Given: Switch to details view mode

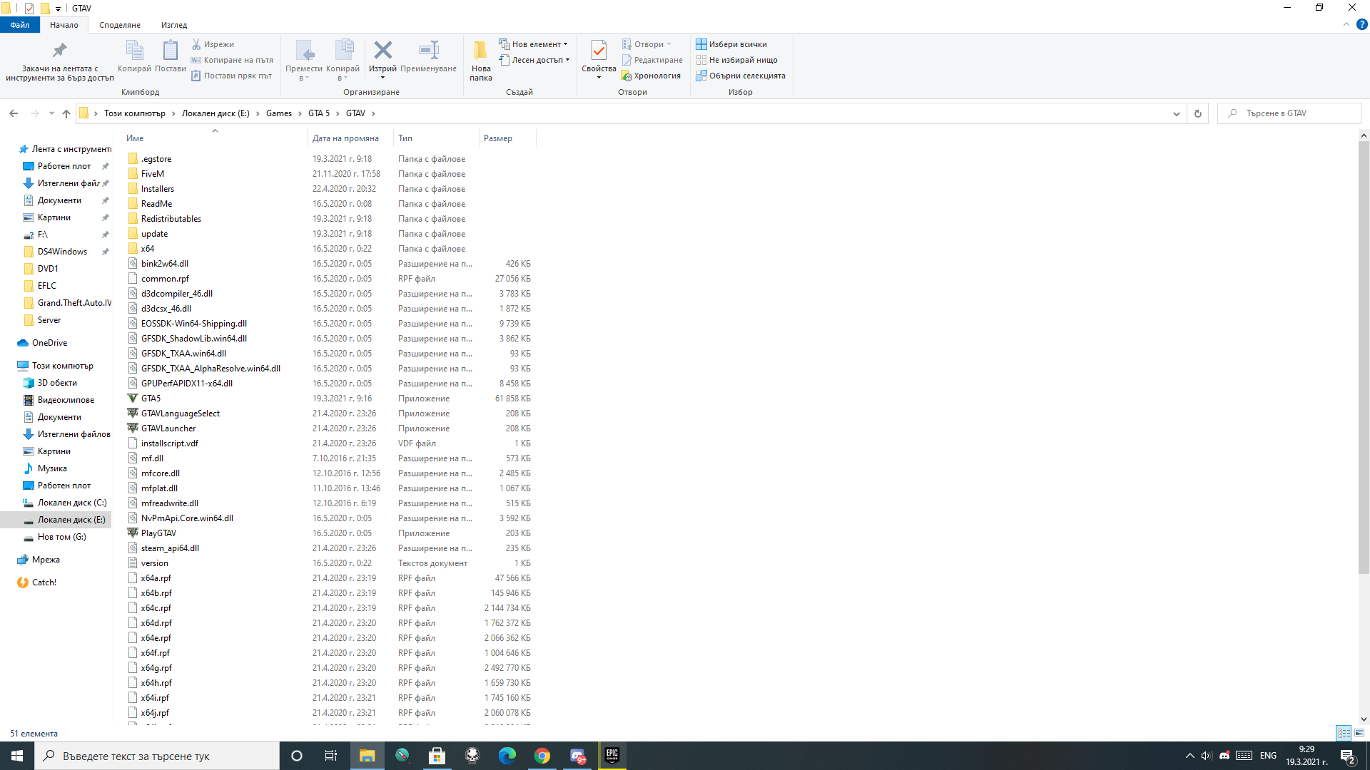Looking at the screenshot, I should pyautogui.click(x=1344, y=733).
